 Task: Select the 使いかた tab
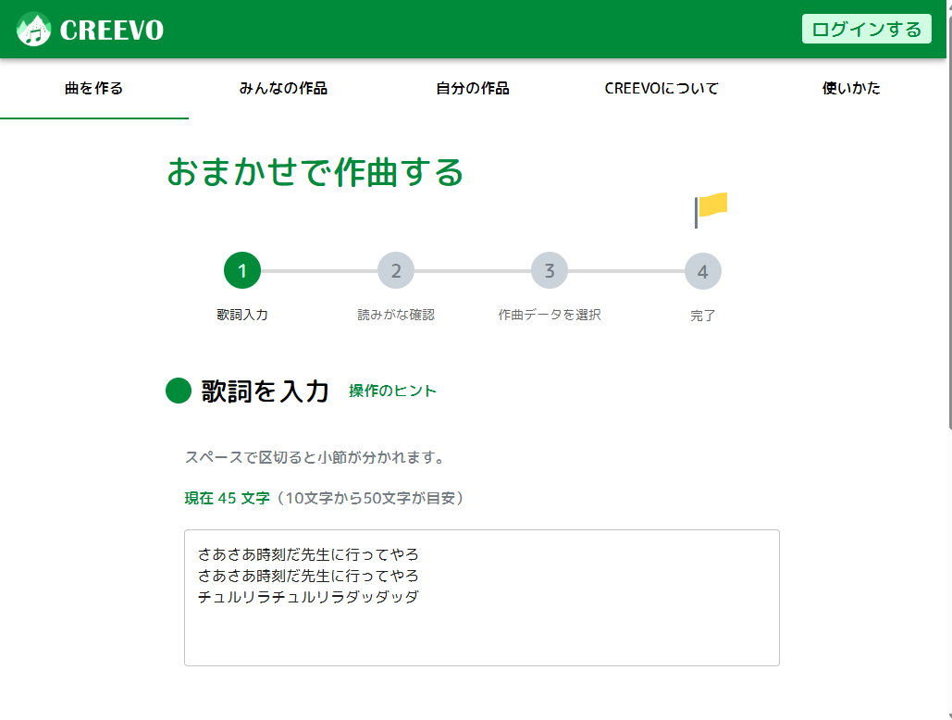(851, 89)
